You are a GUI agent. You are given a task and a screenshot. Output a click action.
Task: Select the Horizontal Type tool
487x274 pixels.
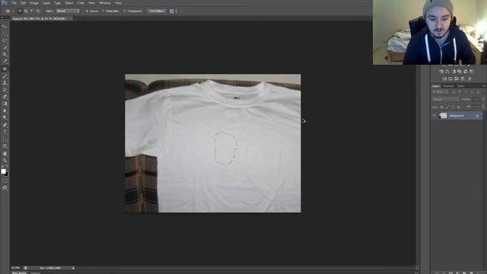coord(5,132)
